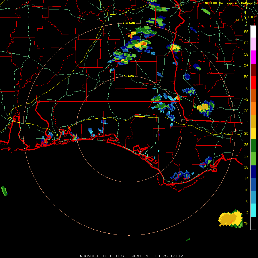Viewport: 258px width, 258px height.
Task: Click the legend value "62"
Action: [246, 43]
